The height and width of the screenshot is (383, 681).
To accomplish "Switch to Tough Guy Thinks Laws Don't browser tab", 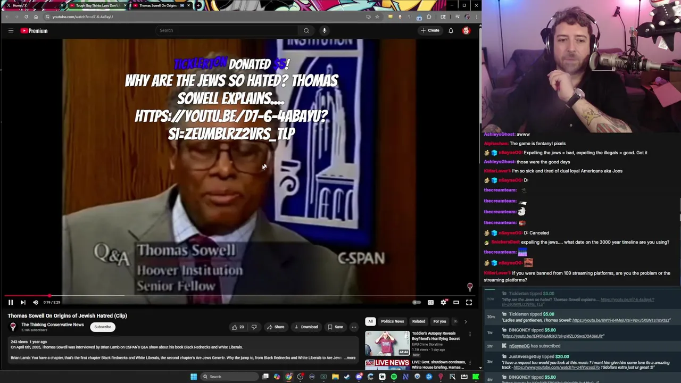I will click(x=98, y=5).
